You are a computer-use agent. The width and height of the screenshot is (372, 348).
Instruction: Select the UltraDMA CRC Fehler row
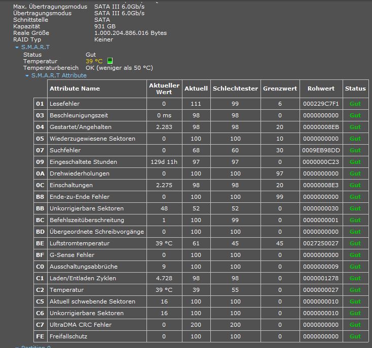[201, 325]
